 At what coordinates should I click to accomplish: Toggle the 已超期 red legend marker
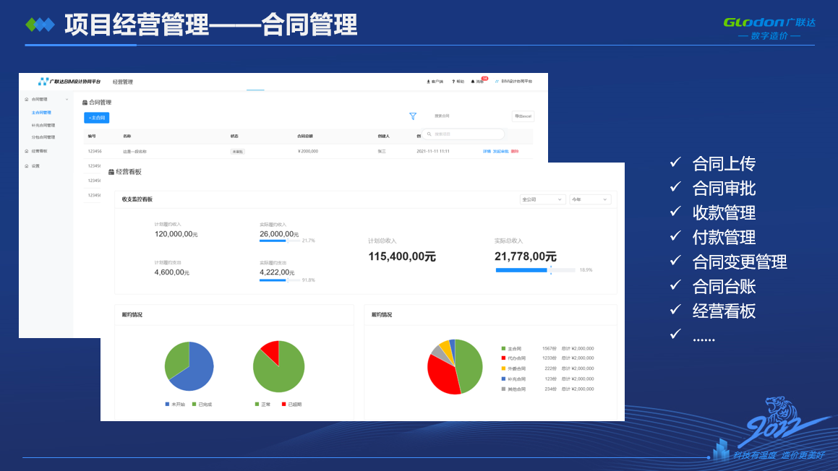283,404
